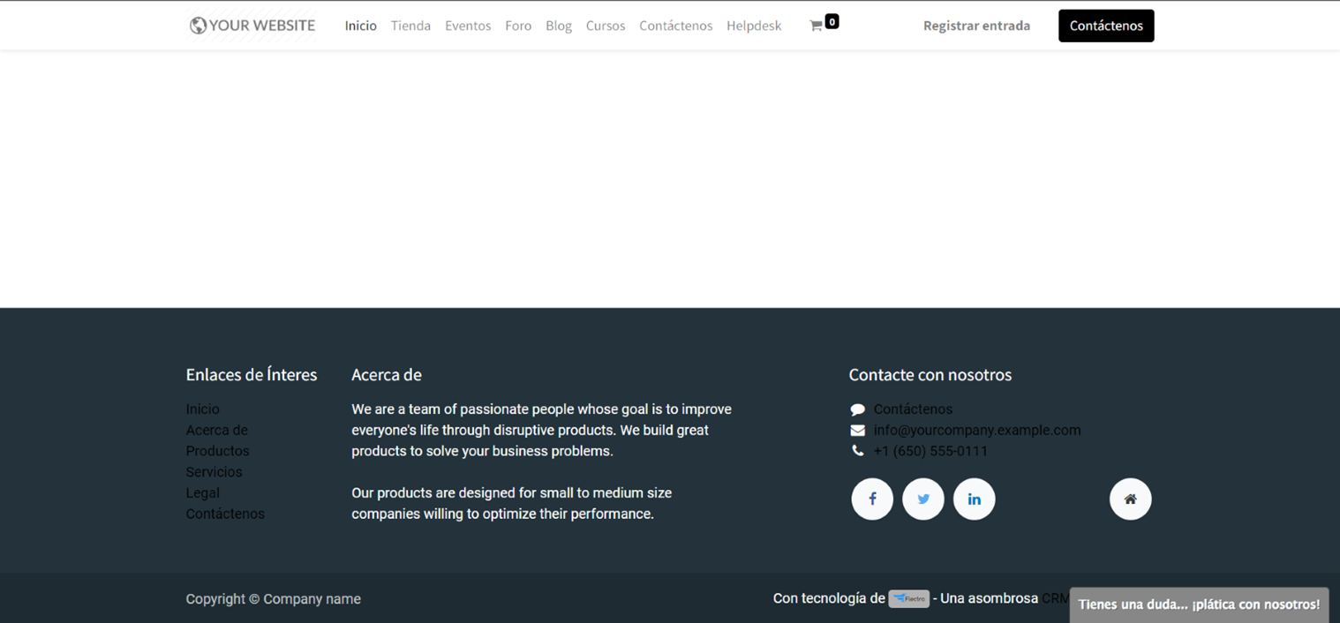The height and width of the screenshot is (623, 1340).
Task: Click the home icon in footer
Action: [1130, 499]
